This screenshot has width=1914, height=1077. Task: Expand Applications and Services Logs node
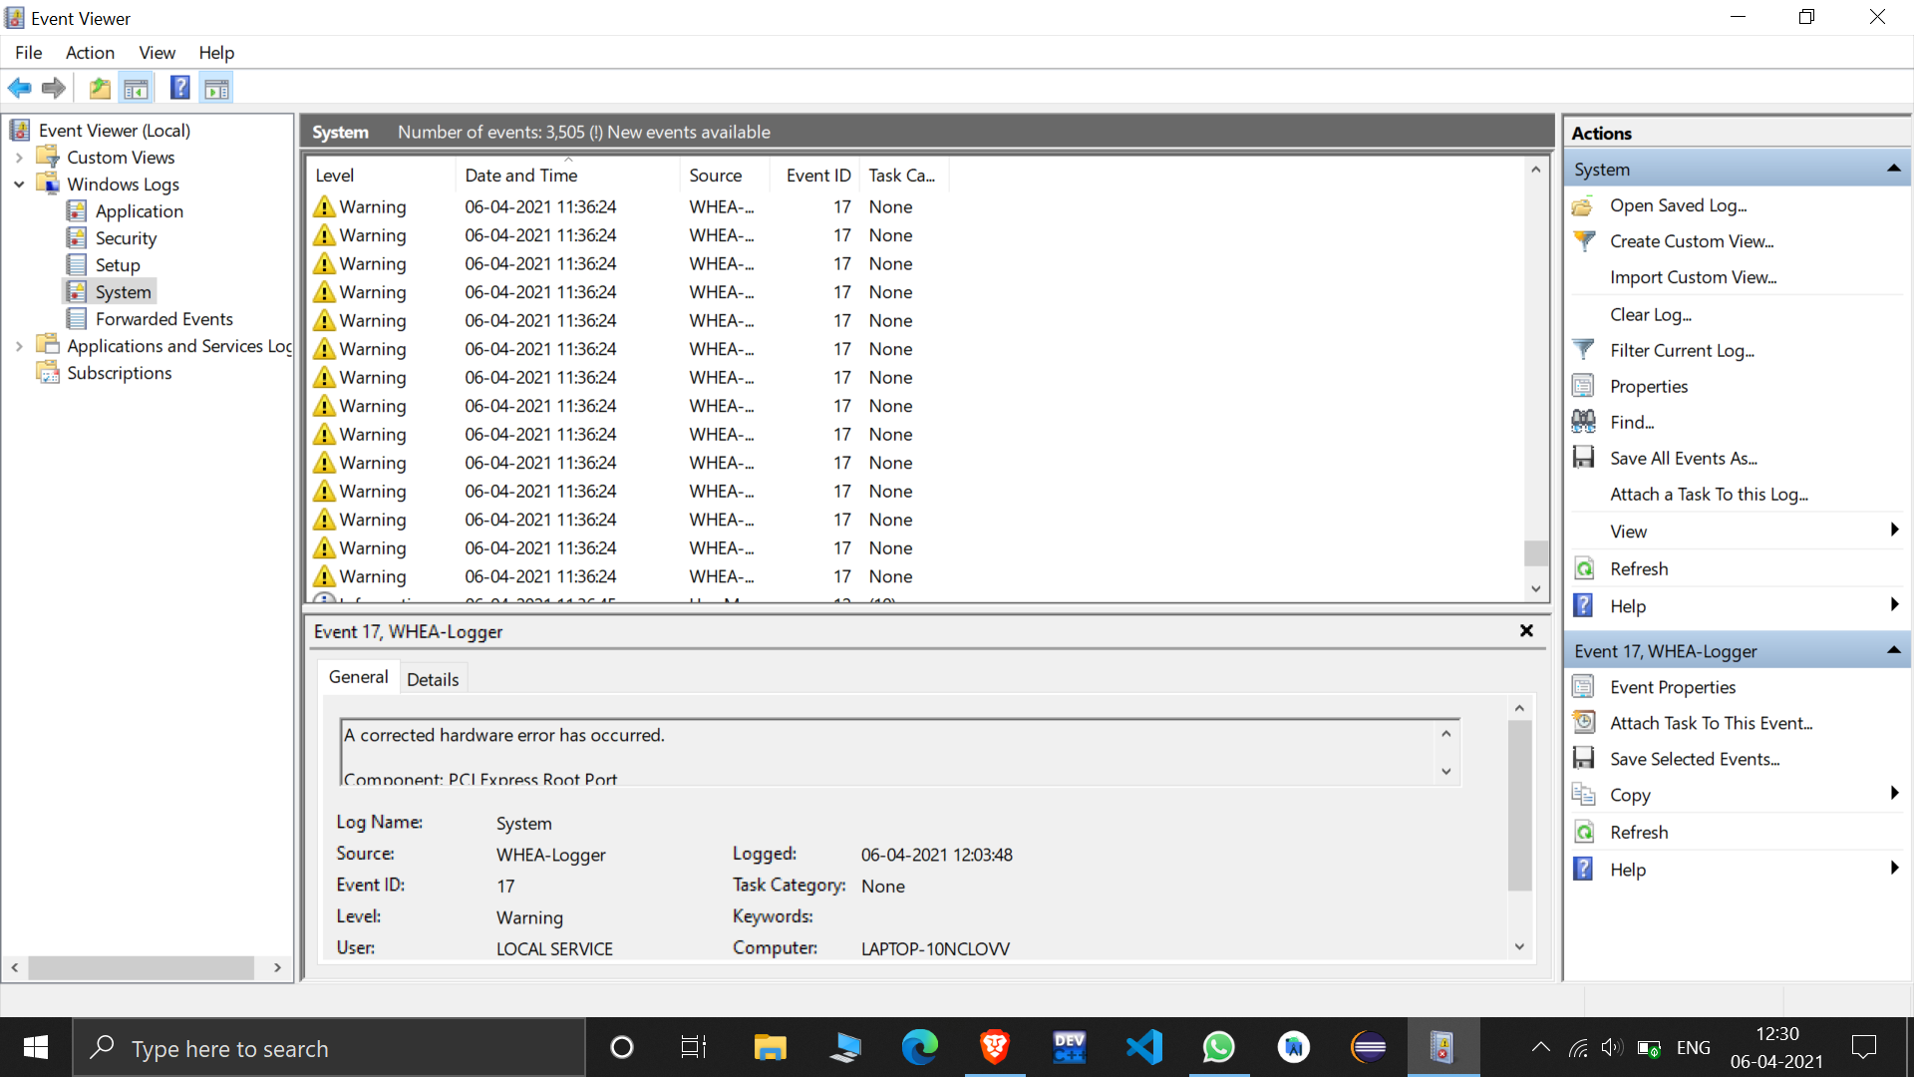tap(19, 346)
